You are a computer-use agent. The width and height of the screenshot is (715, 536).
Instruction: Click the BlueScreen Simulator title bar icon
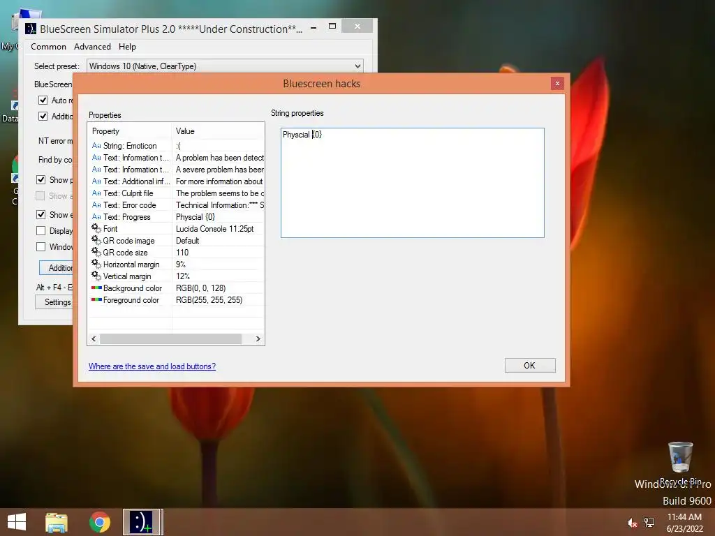31,29
